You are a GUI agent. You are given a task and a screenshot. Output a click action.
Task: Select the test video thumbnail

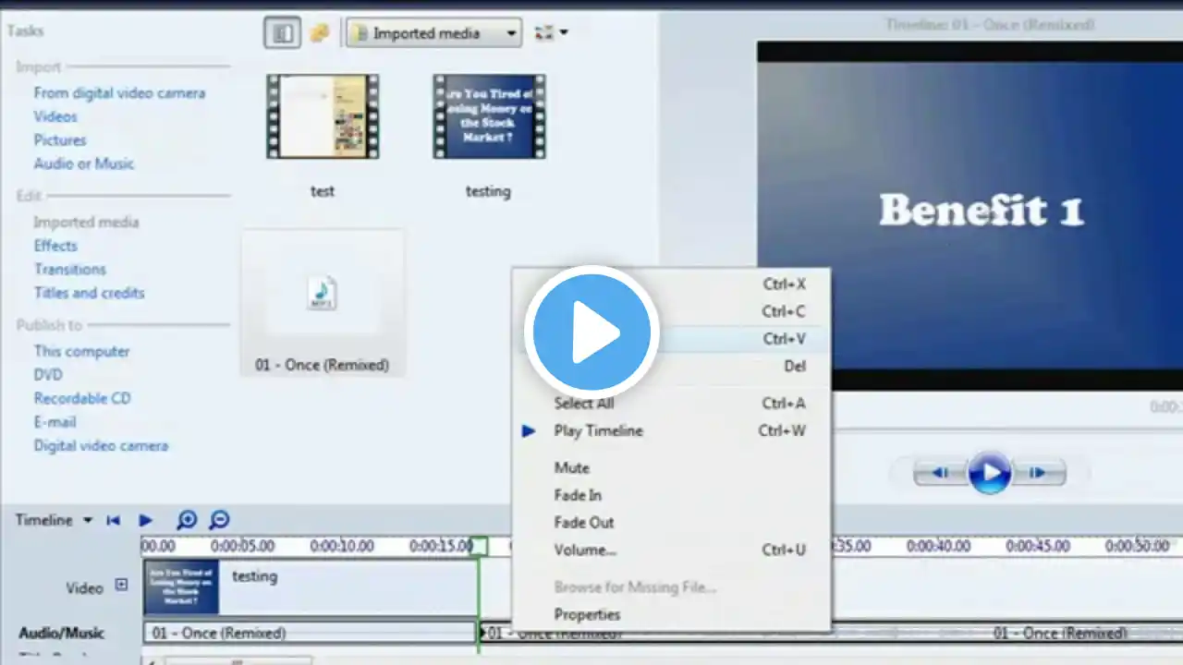[x=323, y=117]
